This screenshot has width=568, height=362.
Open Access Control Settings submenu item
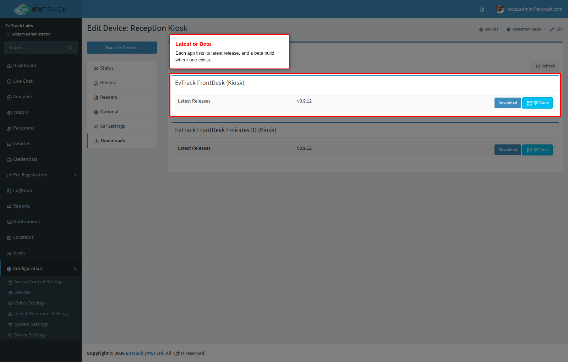click(41, 282)
